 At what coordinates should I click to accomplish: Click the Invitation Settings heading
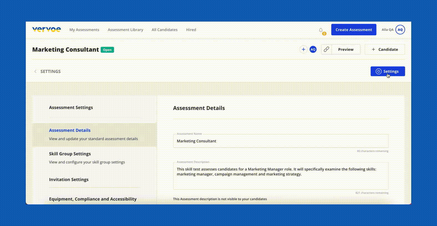(x=69, y=179)
